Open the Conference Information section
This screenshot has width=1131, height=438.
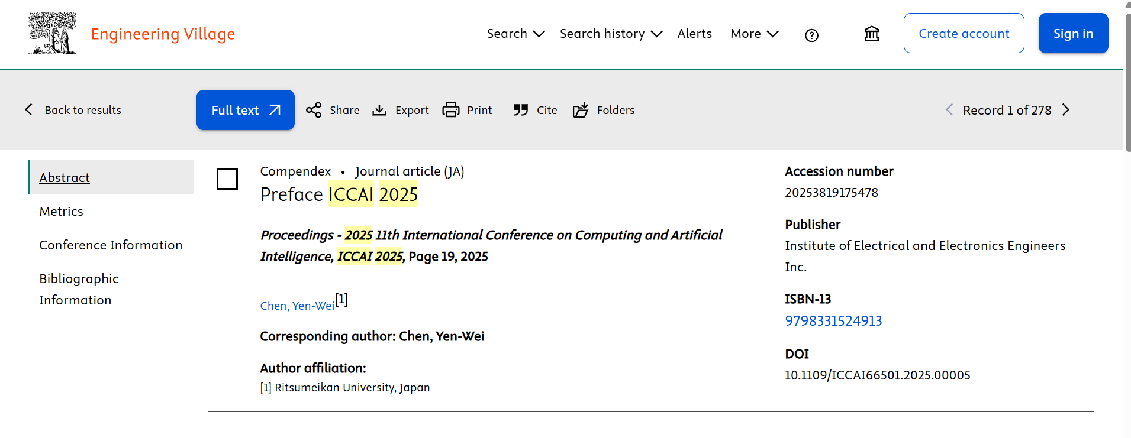(111, 245)
